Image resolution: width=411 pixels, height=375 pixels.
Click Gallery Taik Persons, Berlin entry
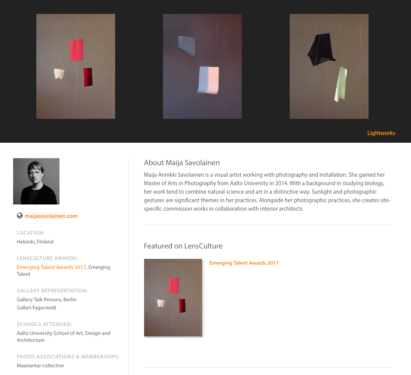click(46, 300)
